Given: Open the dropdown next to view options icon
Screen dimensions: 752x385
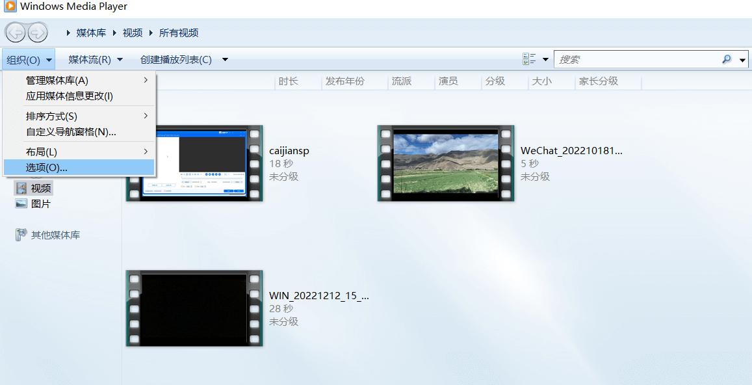Looking at the screenshot, I should pyautogui.click(x=545, y=59).
